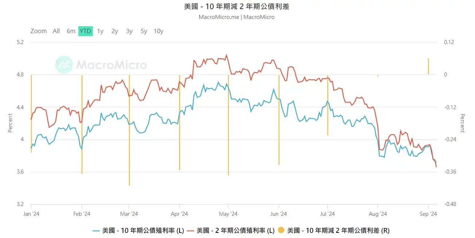This screenshot has width=475, height=238.
Task: Open the MacroMicro.me | MacroMicro subtitle link
Action: click(237, 17)
